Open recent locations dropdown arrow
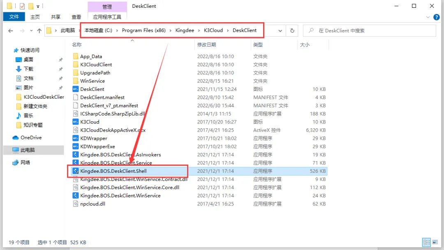 point(31,30)
